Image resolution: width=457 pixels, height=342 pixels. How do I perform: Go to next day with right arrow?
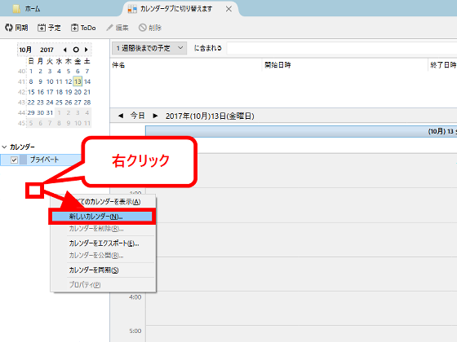point(155,116)
